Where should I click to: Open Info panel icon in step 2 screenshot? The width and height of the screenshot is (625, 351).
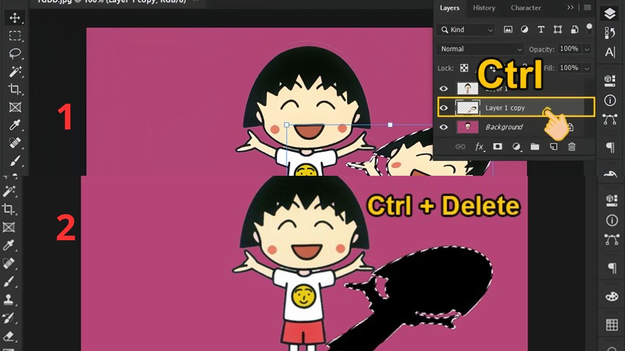point(611,220)
